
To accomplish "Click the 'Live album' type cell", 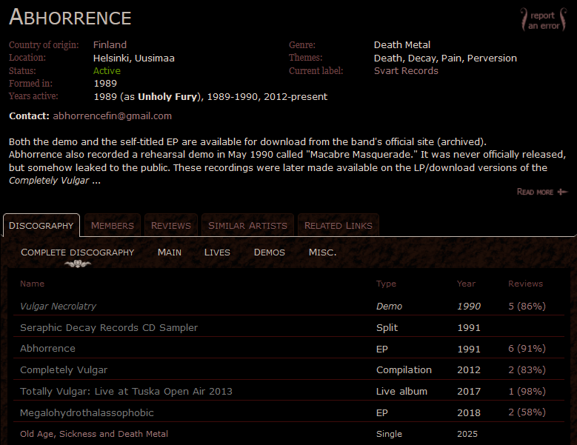I will tap(401, 391).
